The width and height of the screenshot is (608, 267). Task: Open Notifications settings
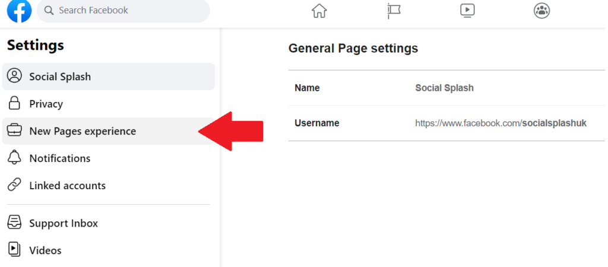pos(109,158)
